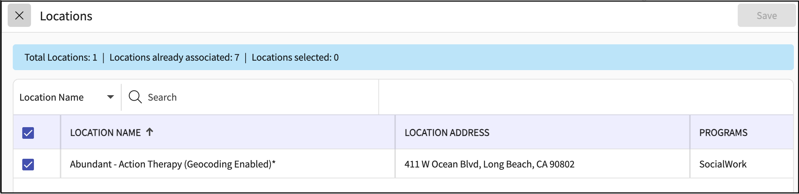Image resolution: width=799 pixels, height=194 pixels.
Task: Click the Total Locations: 1 text
Action: pos(61,57)
